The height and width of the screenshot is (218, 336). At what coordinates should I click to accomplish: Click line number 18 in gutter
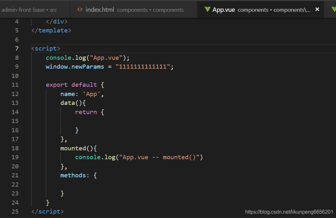(15, 148)
